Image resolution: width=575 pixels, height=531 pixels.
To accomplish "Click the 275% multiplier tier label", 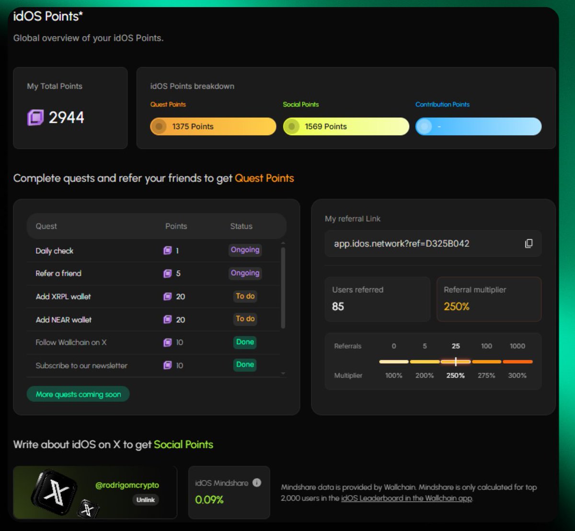I will pos(486,376).
